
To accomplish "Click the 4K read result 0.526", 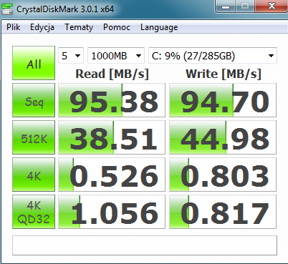I will click(x=112, y=175).
